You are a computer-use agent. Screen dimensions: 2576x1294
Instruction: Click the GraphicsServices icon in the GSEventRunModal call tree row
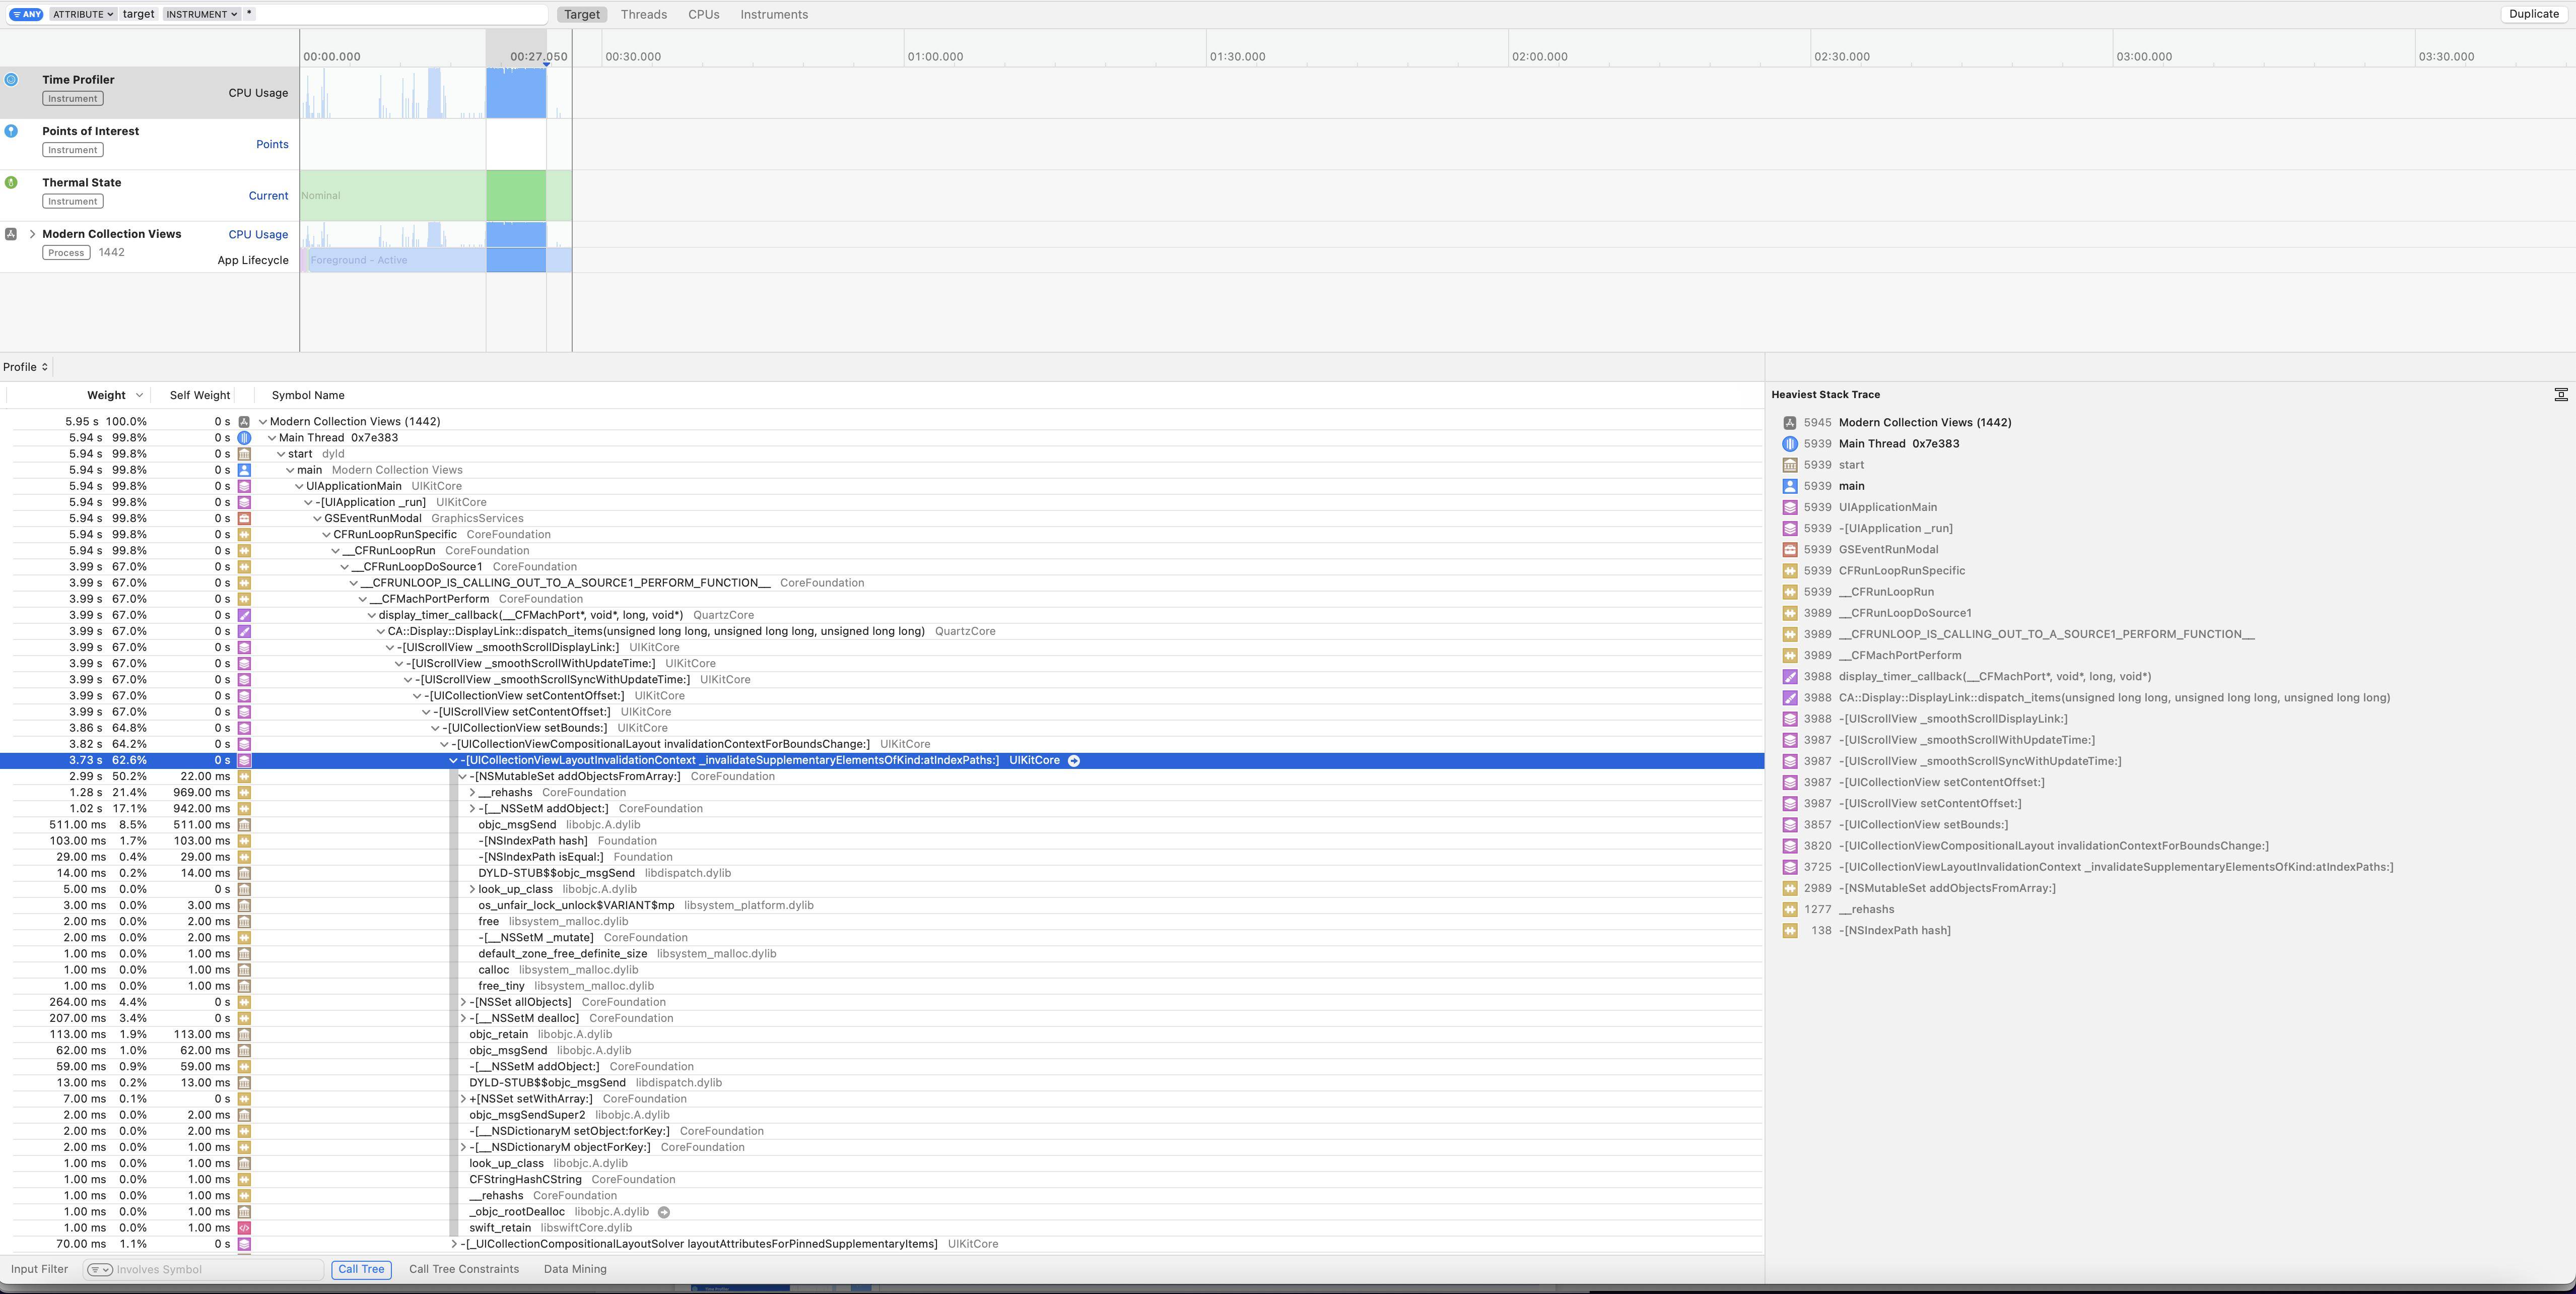(x=244, y=519)
